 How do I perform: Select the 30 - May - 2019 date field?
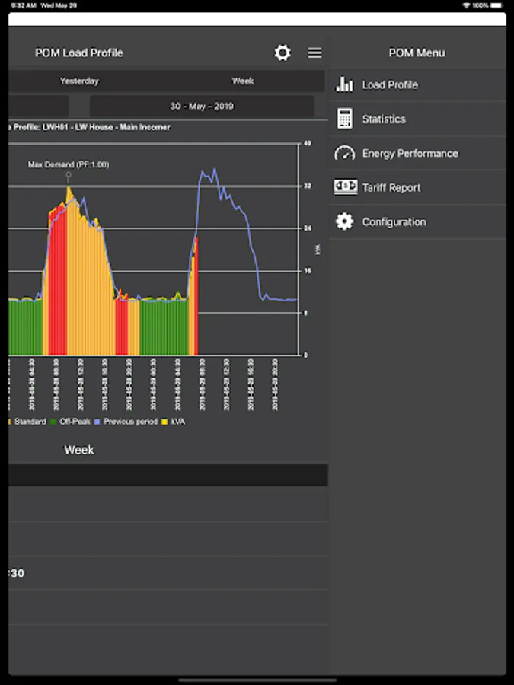pyautogui.click(x=202, y=106)
